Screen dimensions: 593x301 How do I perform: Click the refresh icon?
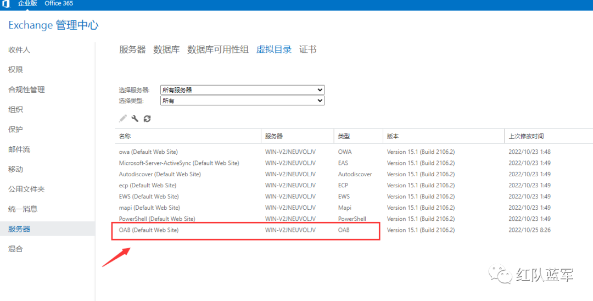point(147,118)
